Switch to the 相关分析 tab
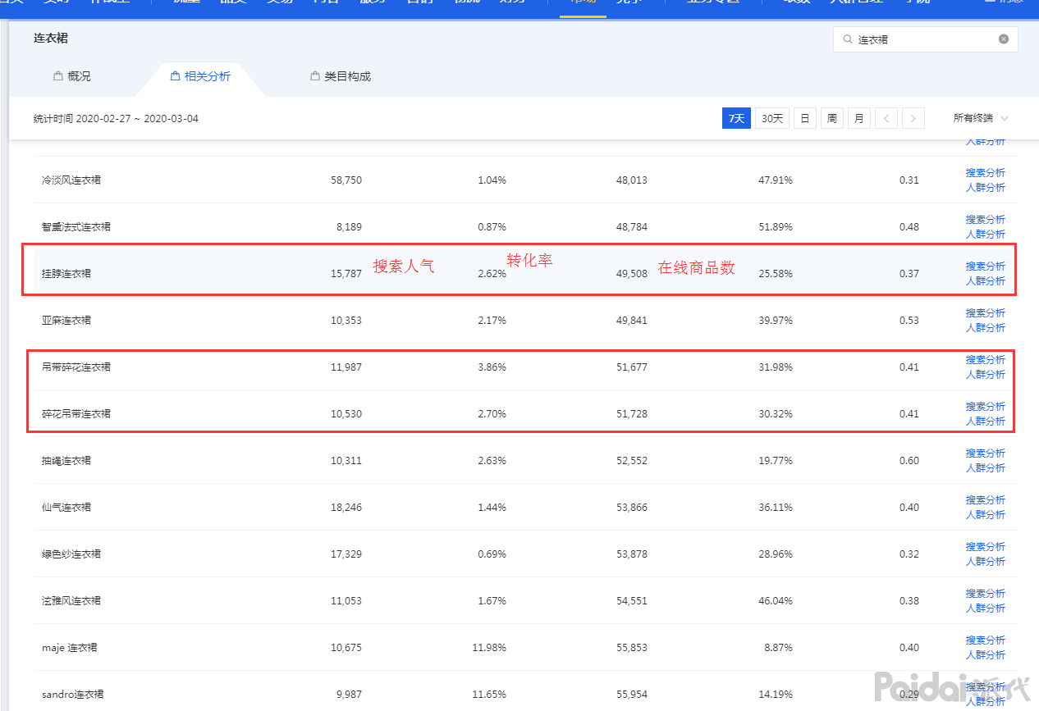The height and width of the screenshot is (711, 1039). click(200, 76)
